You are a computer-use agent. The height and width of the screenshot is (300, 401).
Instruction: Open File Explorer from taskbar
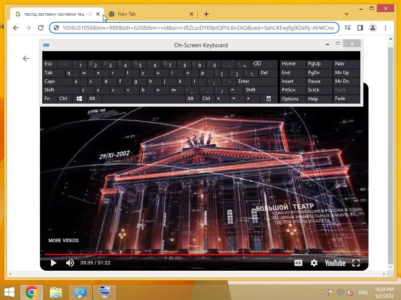pos(56,292)
